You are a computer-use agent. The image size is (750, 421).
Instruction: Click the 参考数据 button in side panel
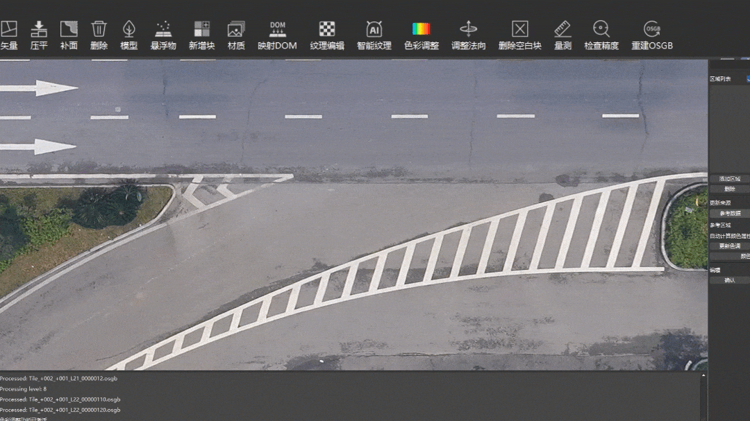coord(729,214)
